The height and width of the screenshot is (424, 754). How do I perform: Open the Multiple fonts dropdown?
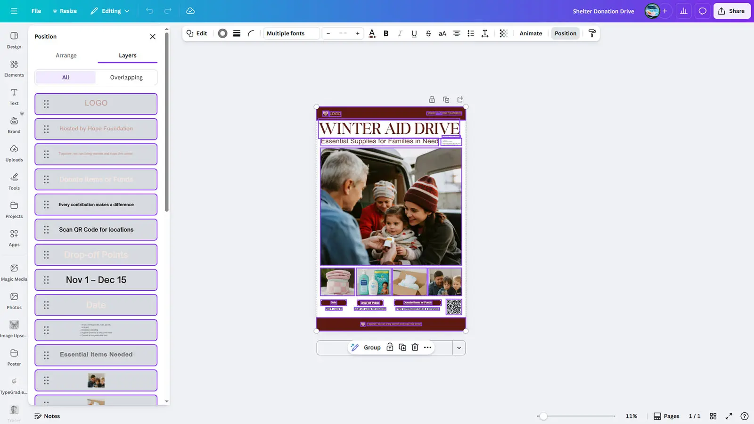coord(291,33)
